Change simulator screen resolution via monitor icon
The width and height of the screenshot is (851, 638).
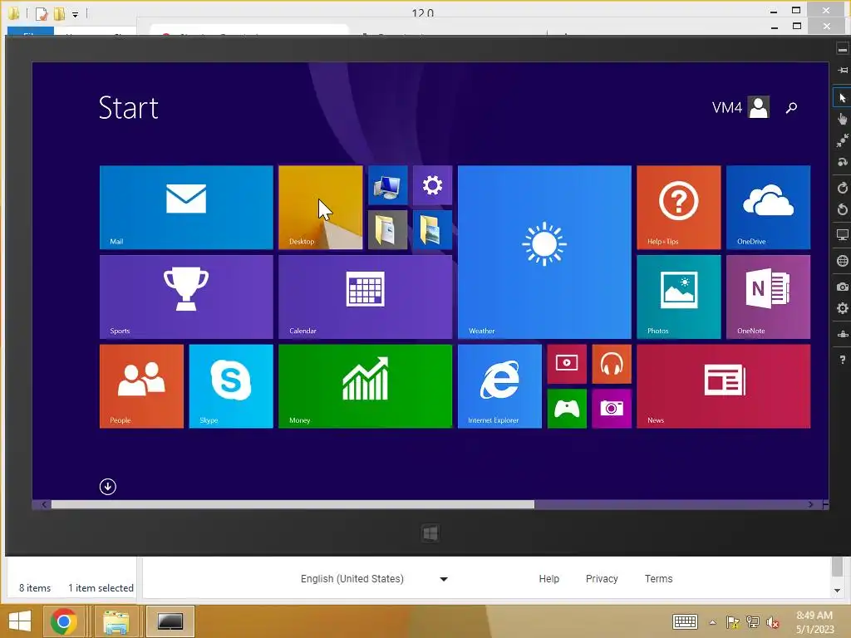[x=843, y=235]
